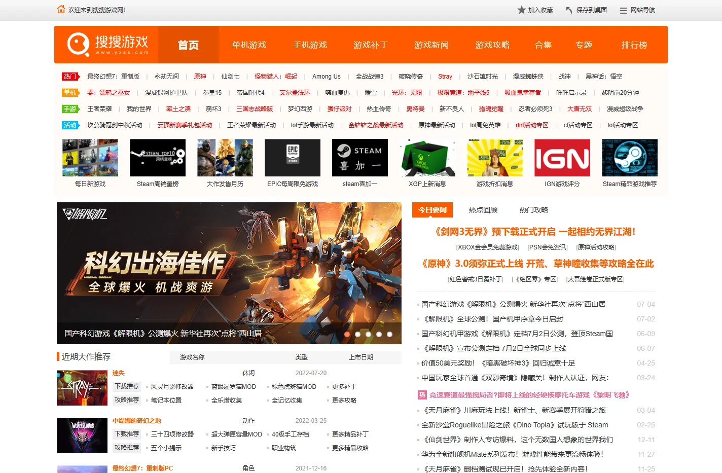Open the 更多精品补丁 link

tap(350, 434)
